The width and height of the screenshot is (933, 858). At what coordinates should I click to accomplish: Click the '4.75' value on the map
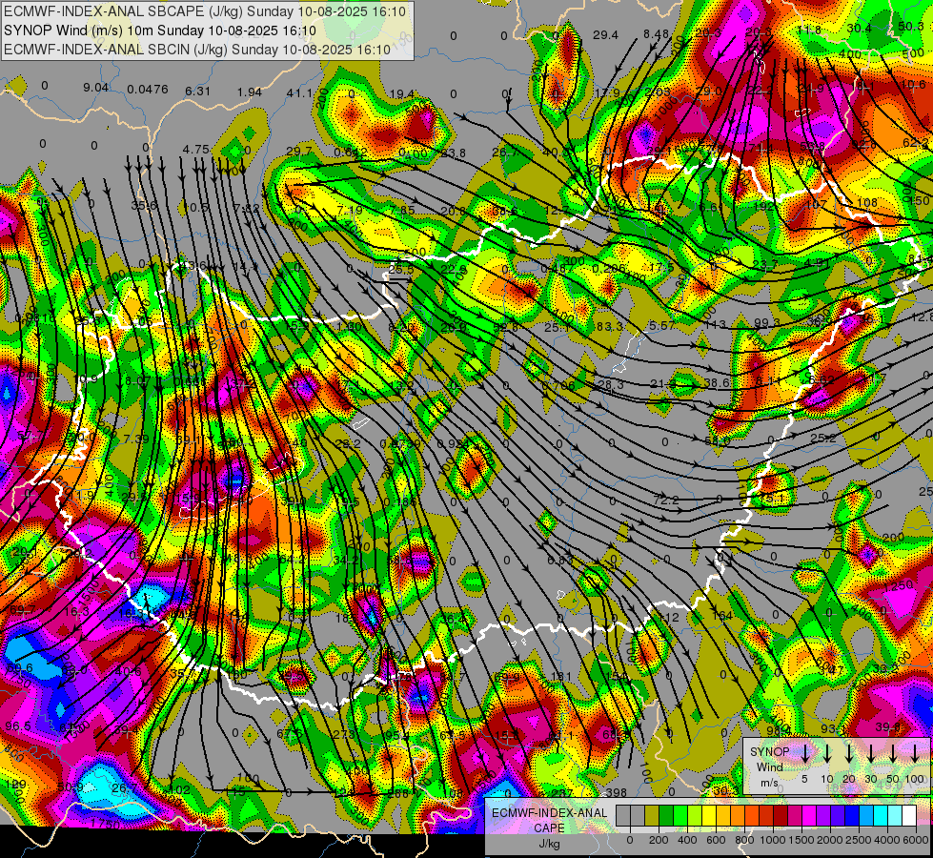pos(195,149)
